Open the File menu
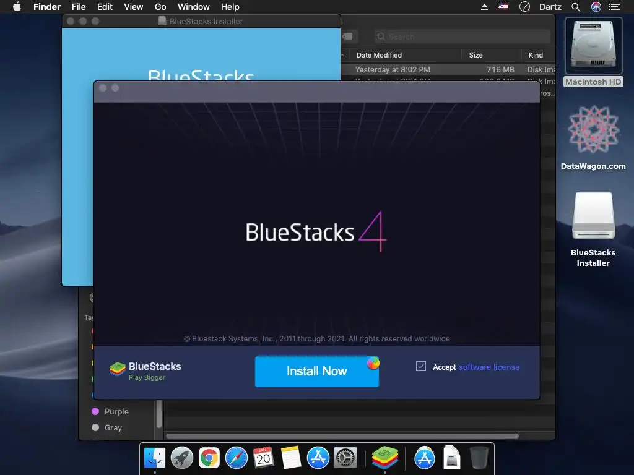Image resolution: width=634 pixels, height=475 pixels. coord(79,7)
